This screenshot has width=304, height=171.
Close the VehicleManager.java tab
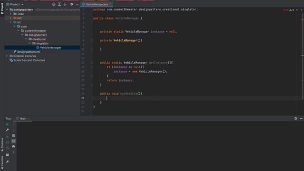point(111,4)
